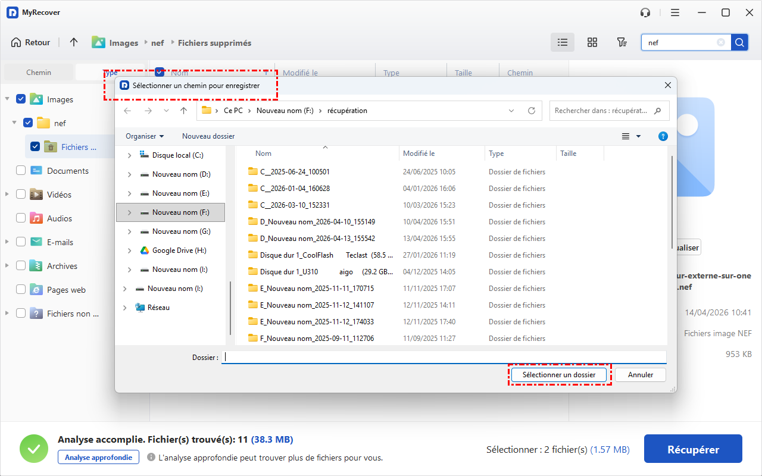The image size is (762, 476).
Task: Click the Annuler button
Action: click(x=640, y=375)
